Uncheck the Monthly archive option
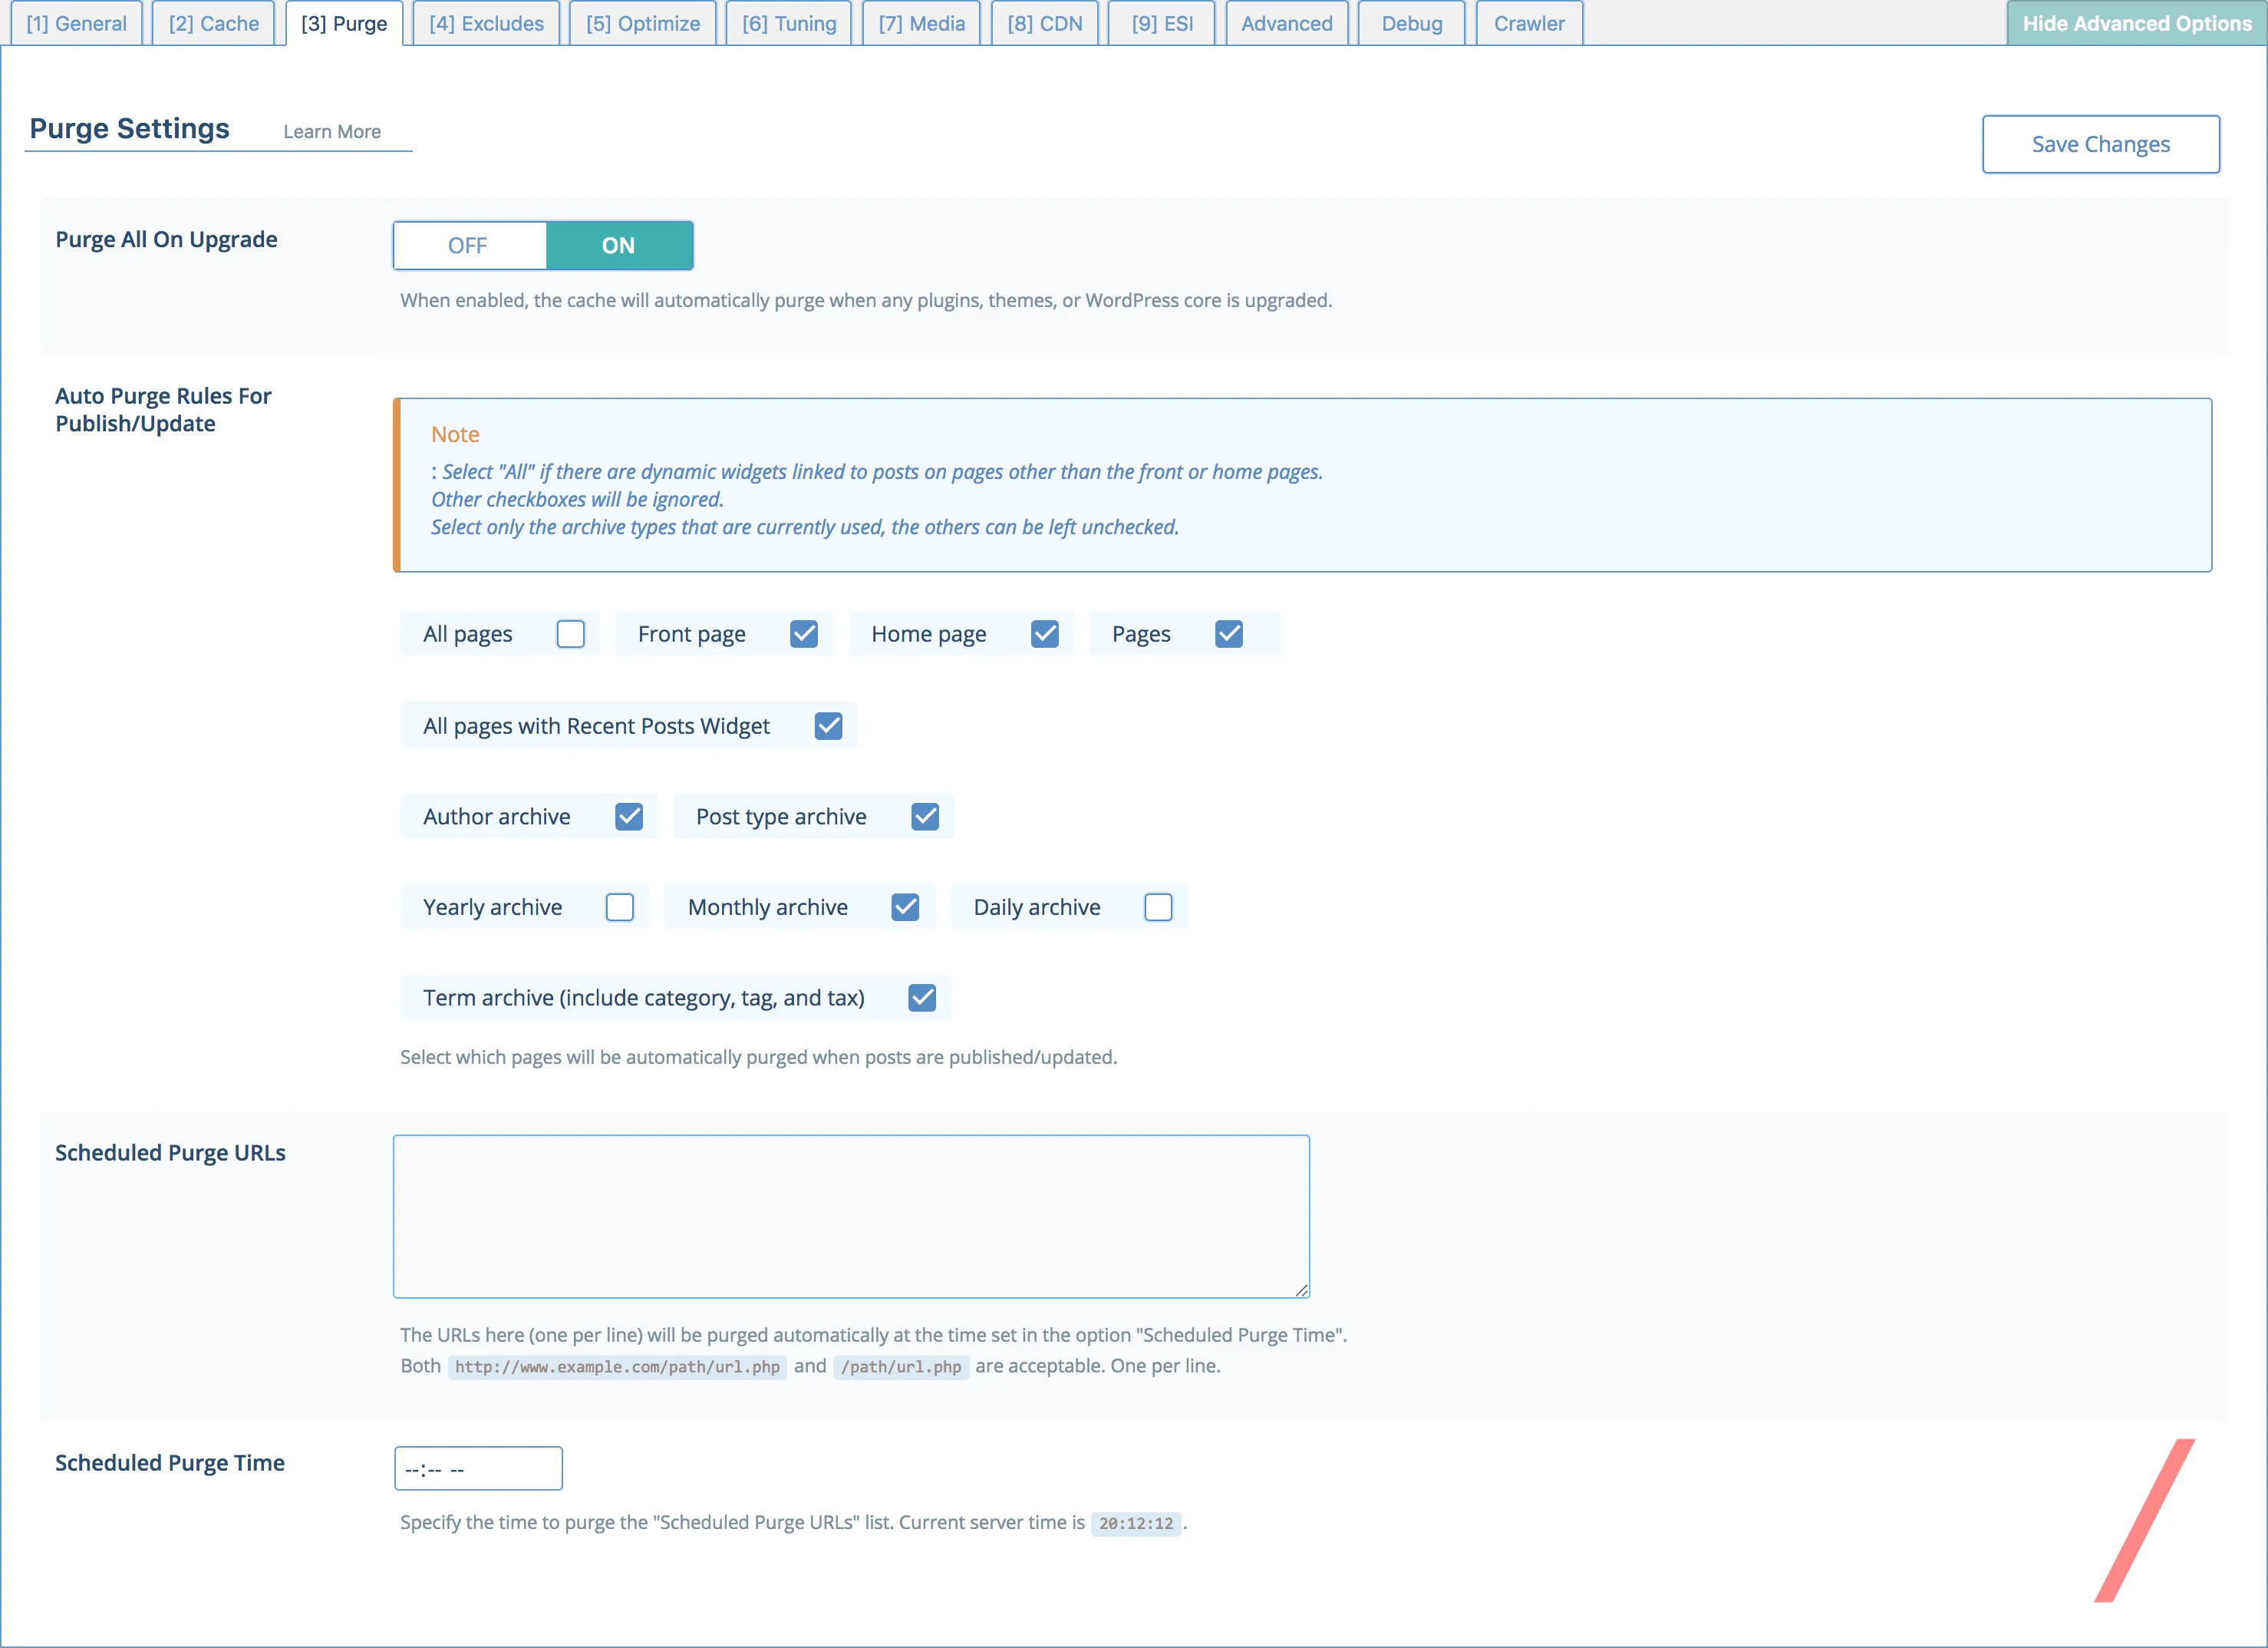 906,907
